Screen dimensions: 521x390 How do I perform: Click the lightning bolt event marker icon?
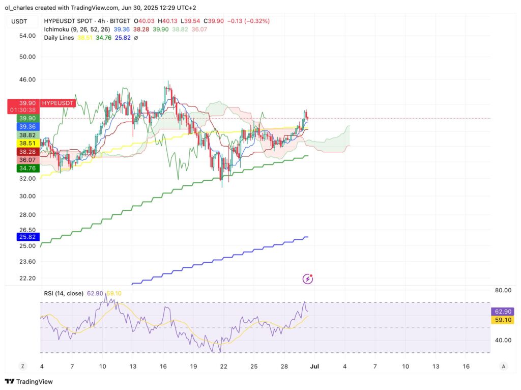tap(308, 278)
